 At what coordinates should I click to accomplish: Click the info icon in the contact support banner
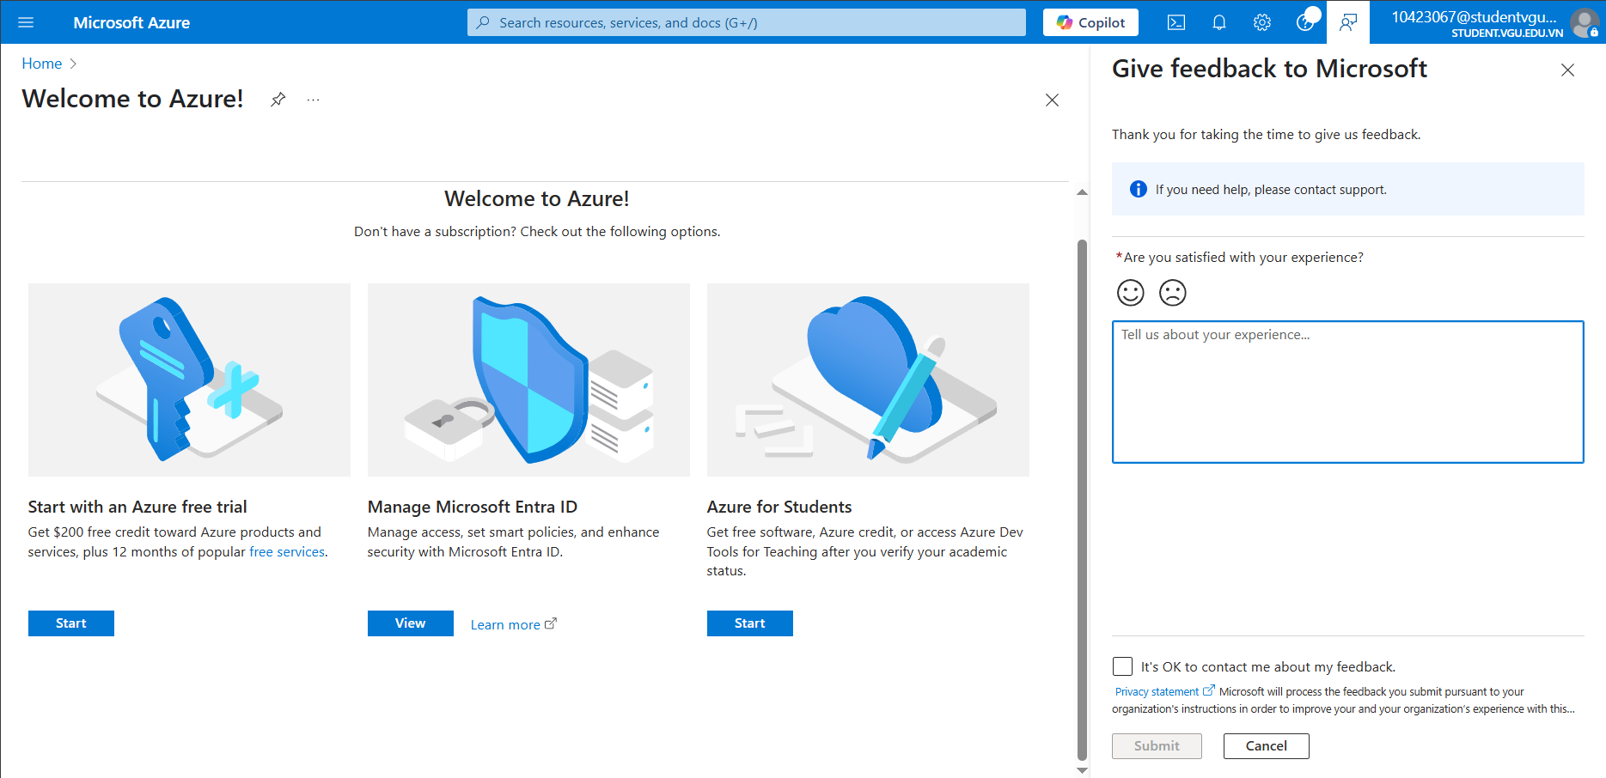(x=1138, y=189)
